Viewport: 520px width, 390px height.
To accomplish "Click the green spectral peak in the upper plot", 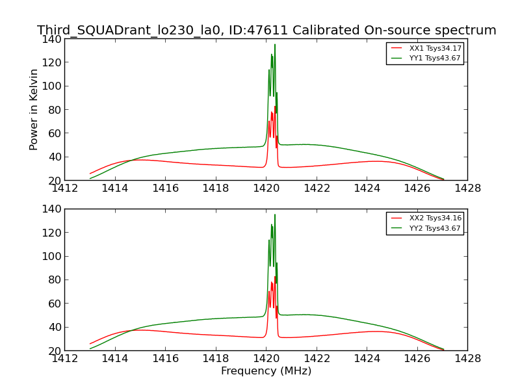I will click(x=274, y=45).
